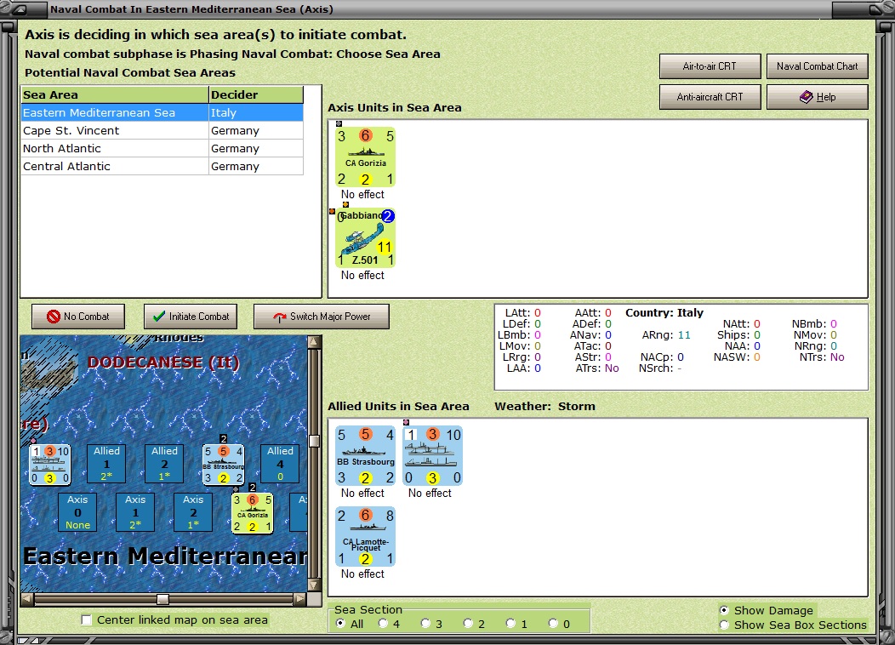Click the Decider column header
895x645 pixels.
(x=256, y=94)
